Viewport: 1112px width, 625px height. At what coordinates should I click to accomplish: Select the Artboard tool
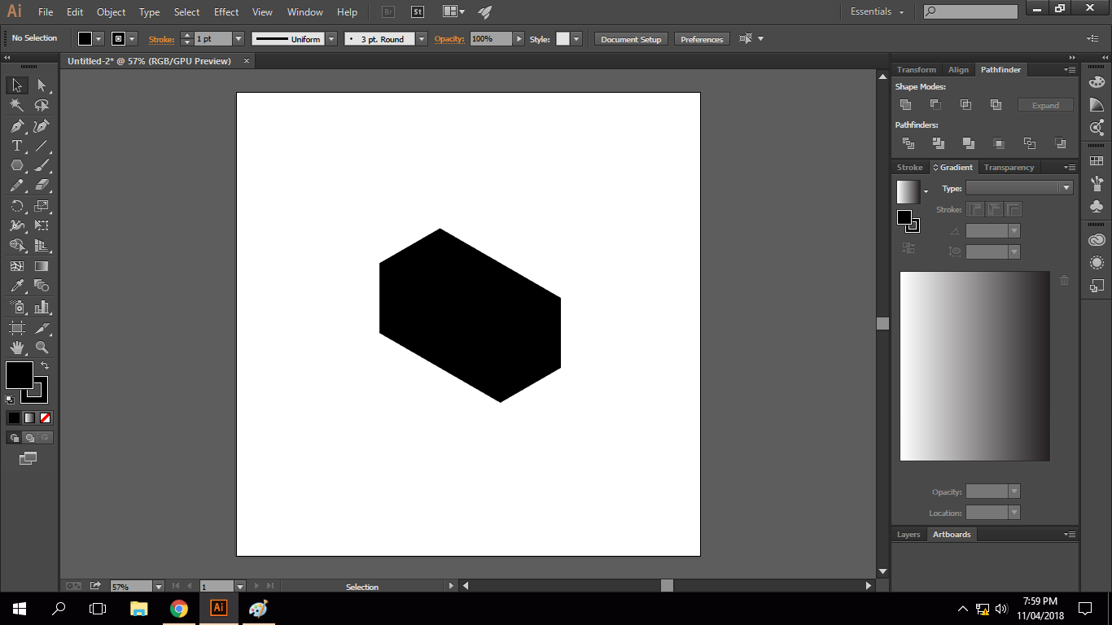[x=17, y=328]
